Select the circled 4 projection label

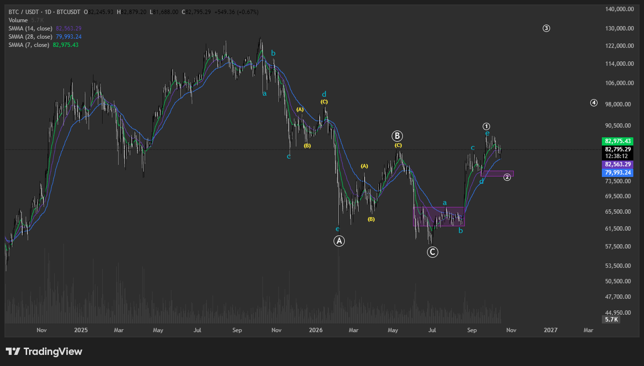(x=594, y=102)
